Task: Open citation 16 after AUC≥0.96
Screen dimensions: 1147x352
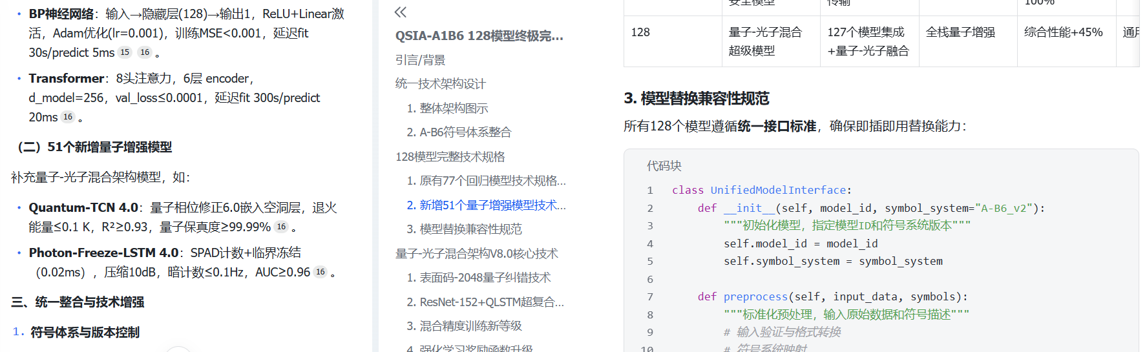Action: point(320,272)
